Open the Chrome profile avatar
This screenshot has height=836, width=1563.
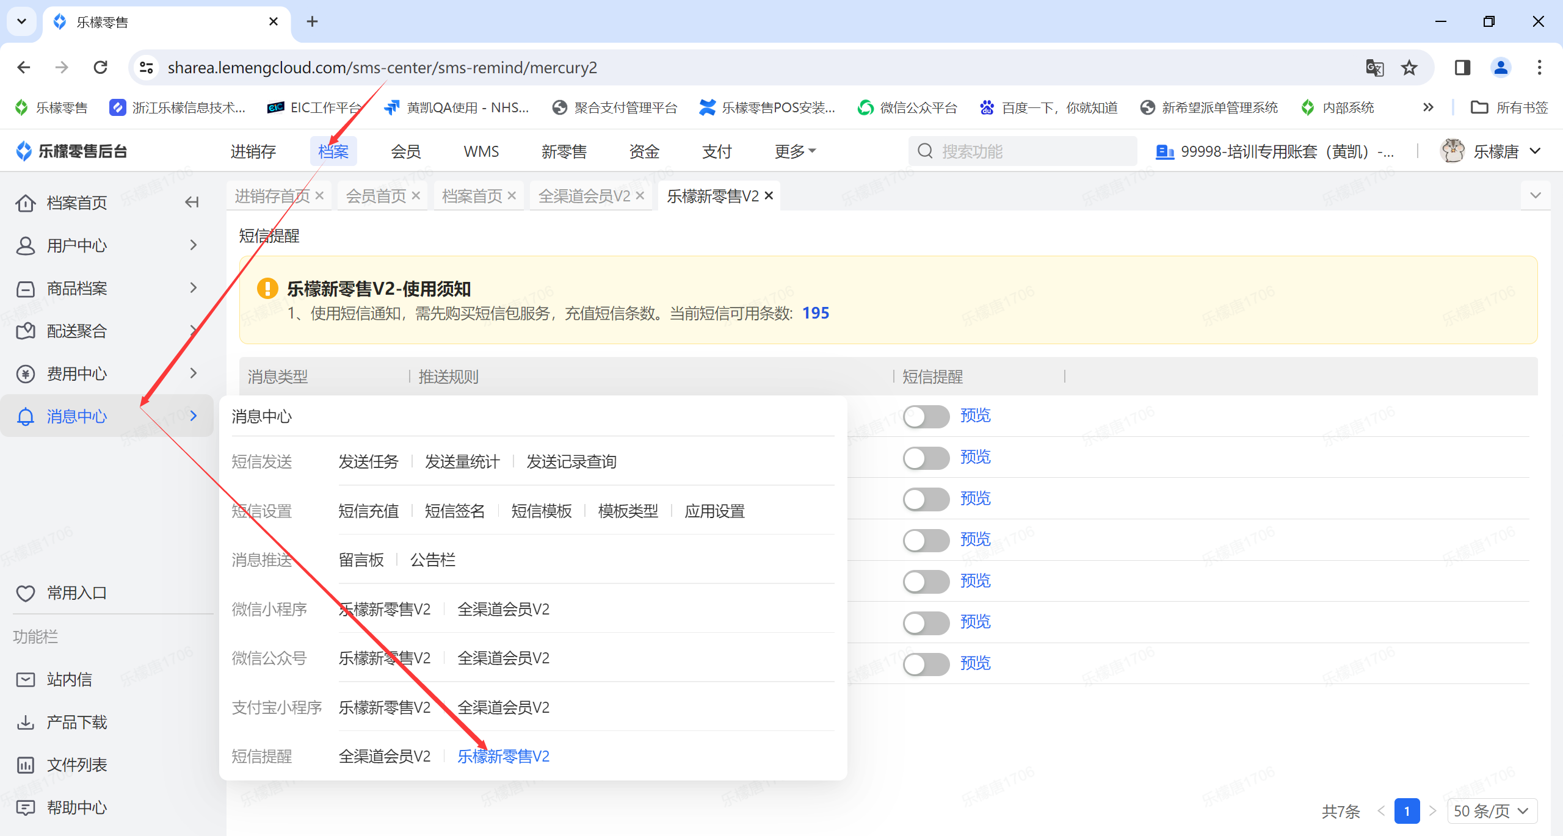1501,67
